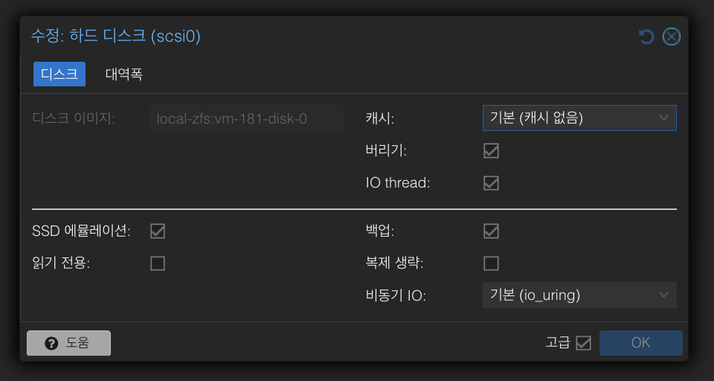Toggle the 고급 (advanced) checkbox
This screenshot has height=381, width=714.
coord(583,343)
